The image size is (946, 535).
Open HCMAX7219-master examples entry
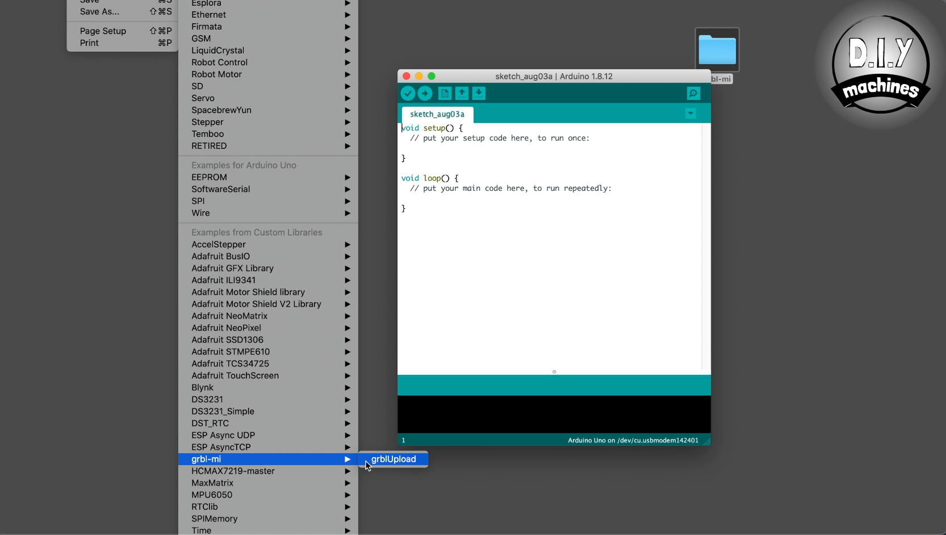pyautogui.click(x=268, y=471)
